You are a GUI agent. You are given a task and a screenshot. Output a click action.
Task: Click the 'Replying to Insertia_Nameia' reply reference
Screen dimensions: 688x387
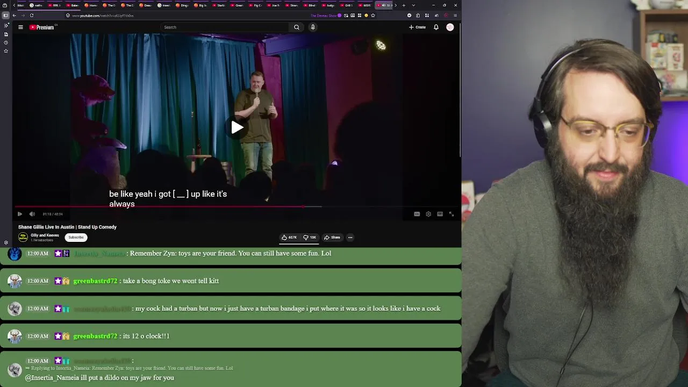pos(129,368)
